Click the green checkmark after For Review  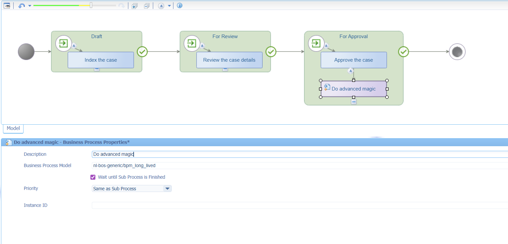point(271,52)
